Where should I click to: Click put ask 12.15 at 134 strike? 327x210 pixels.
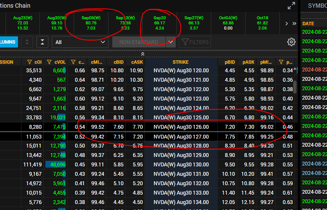click(248, 202)
